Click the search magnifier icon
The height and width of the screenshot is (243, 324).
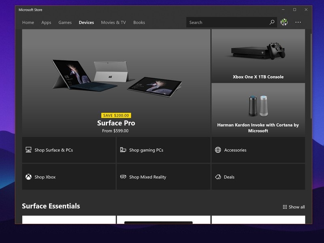272,22
